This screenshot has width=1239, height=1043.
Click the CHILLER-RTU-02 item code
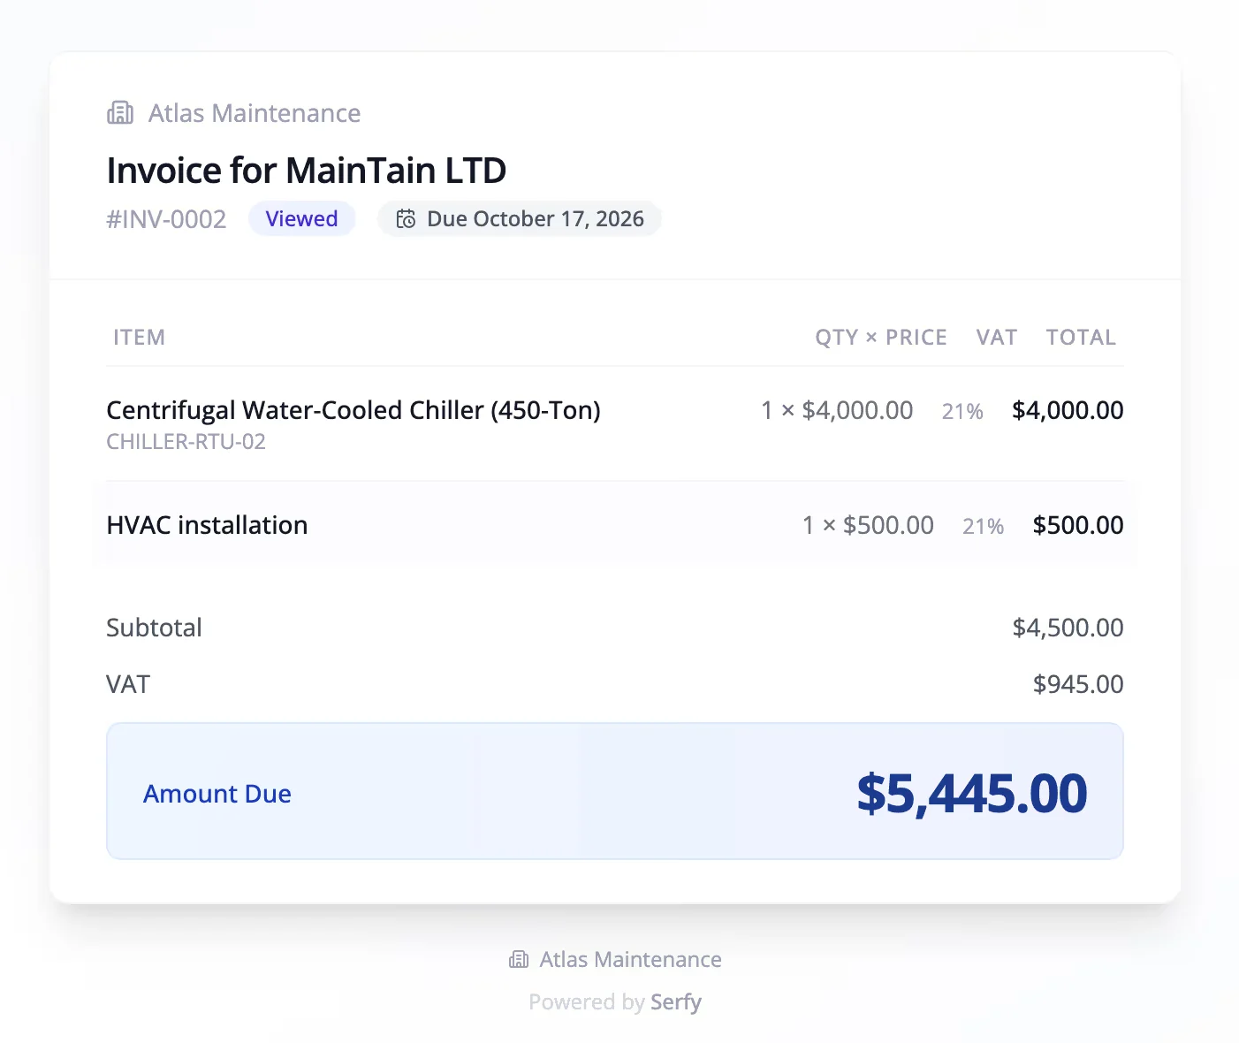[x=186, y=442]
